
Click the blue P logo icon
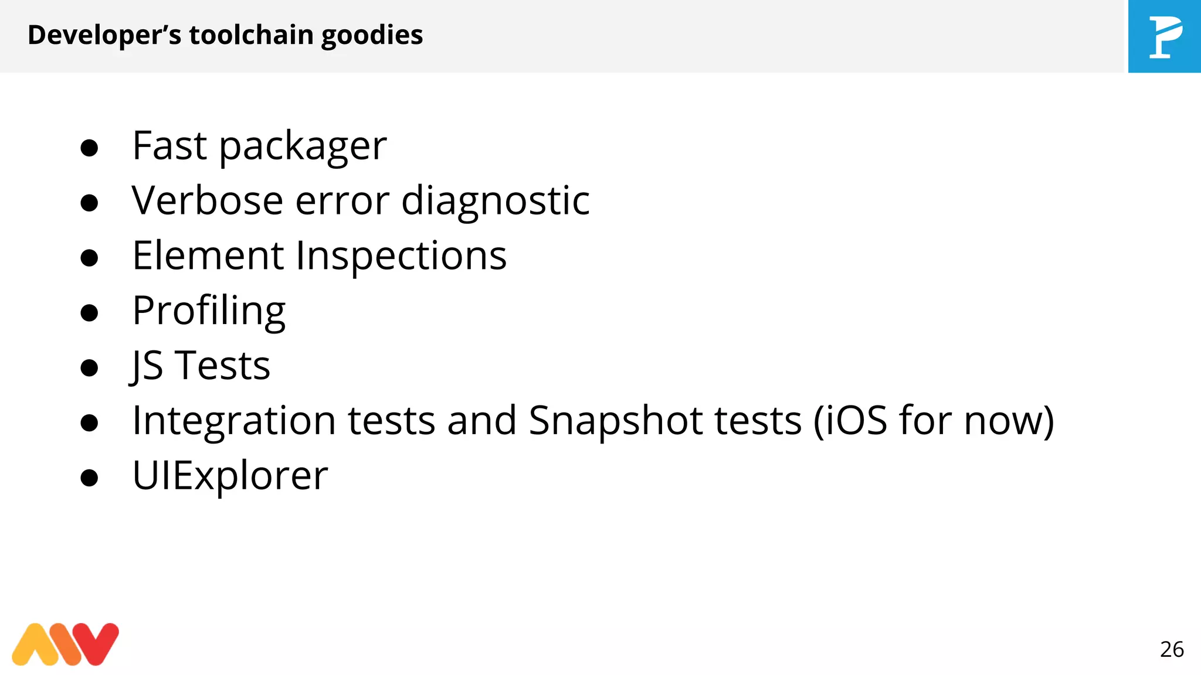click(1165, 36)
